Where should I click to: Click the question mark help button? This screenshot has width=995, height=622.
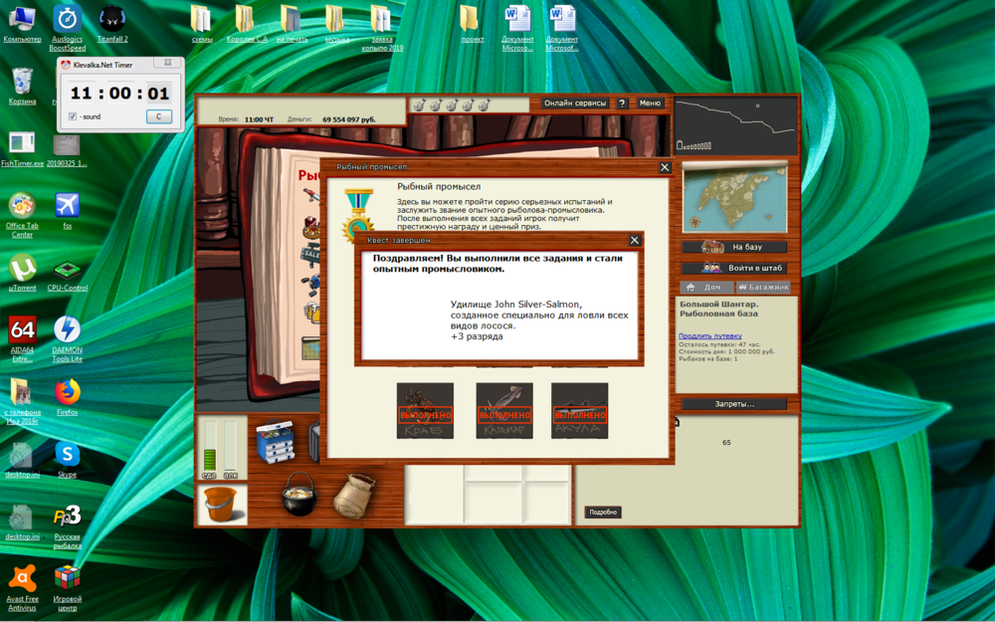point(622,104)
